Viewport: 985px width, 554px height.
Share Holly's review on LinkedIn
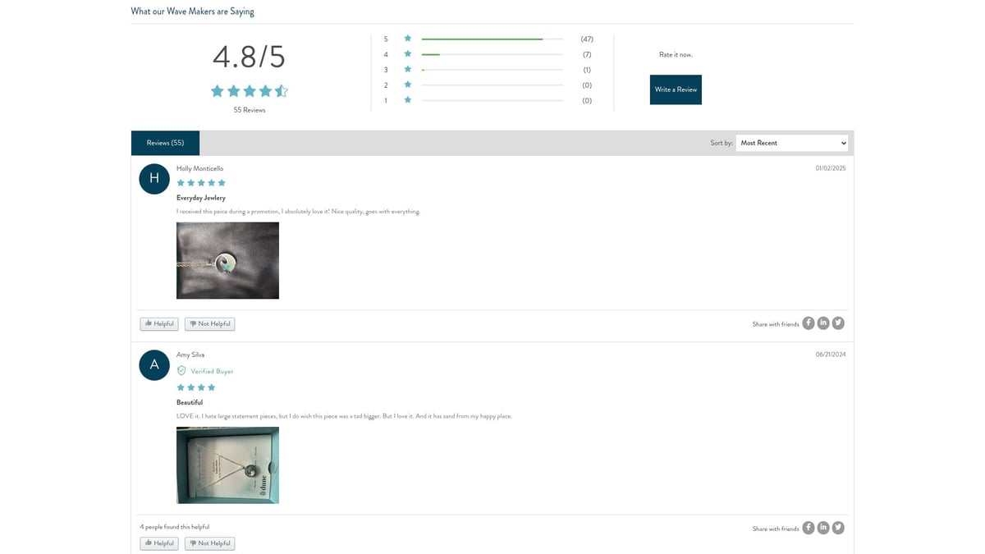coord(823,323)
